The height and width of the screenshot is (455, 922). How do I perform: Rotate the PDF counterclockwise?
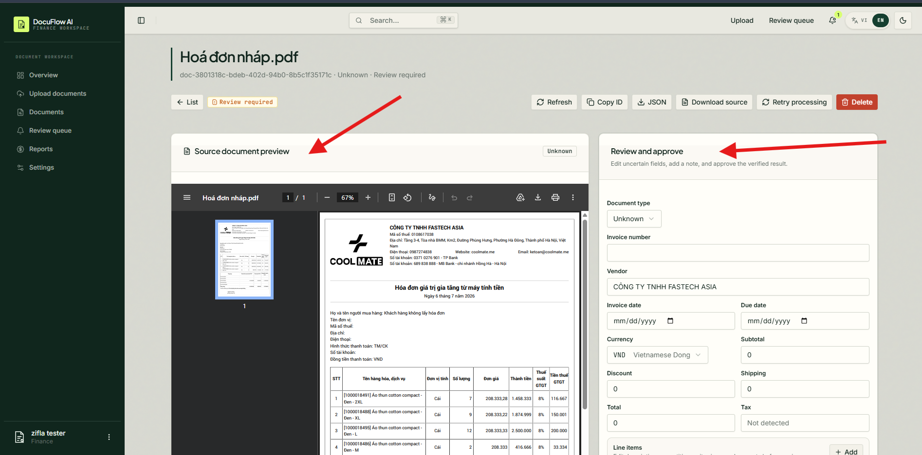click(407, 197)
